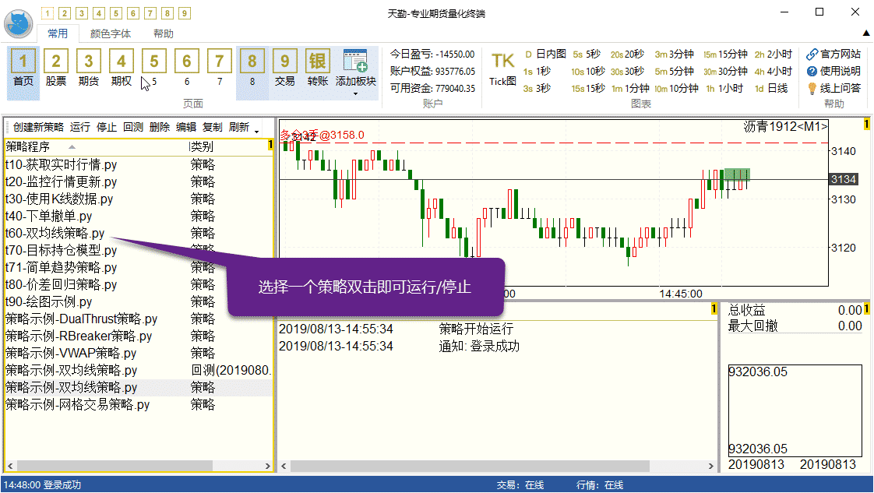874x493 pixels.
Task: Open the 交易 page 9 icon
Action: point(285,62)
